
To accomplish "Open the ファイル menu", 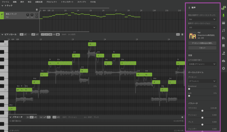I will coord(5,2).
